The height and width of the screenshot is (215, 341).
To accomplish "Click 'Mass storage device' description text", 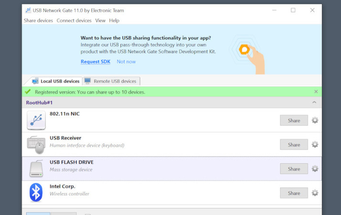I will pyautogui.click(x=71, y=170).
